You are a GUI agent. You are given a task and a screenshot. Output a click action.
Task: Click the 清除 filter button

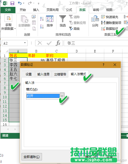(x=74, y=17)
